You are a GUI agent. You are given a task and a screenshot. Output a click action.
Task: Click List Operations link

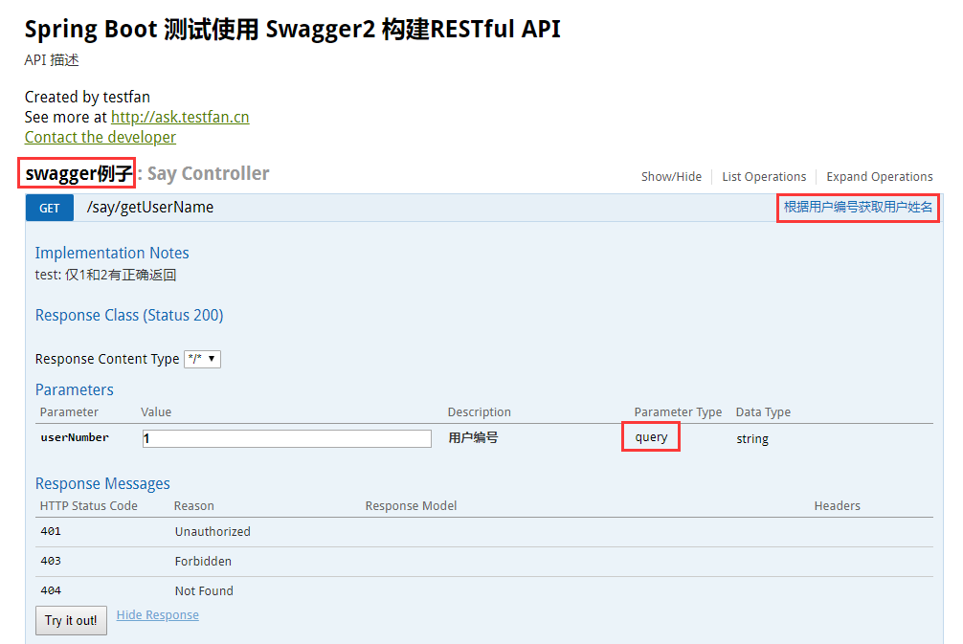point(764,177)
